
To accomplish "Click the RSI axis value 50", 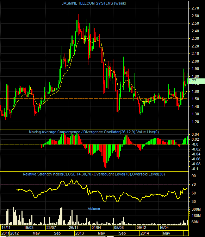I will 194,193.
